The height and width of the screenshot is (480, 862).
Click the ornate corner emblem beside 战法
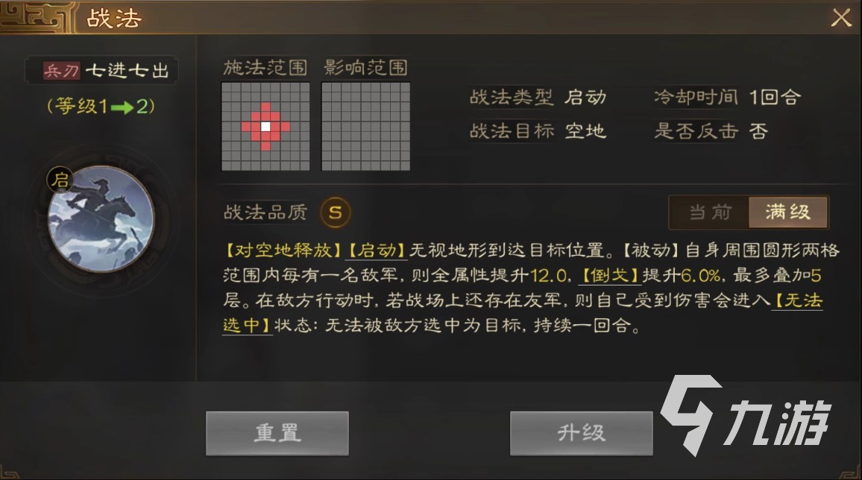point(37,16)
